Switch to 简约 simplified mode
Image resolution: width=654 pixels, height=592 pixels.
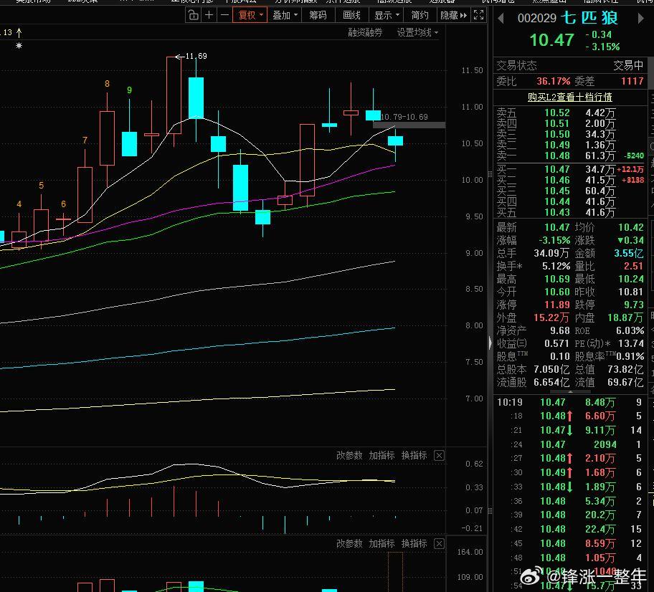click(420, 16)
